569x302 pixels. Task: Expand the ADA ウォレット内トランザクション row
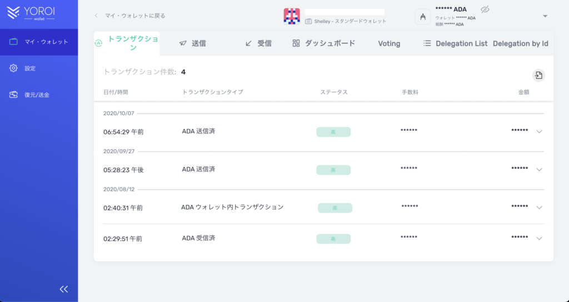tap(538, 208)
